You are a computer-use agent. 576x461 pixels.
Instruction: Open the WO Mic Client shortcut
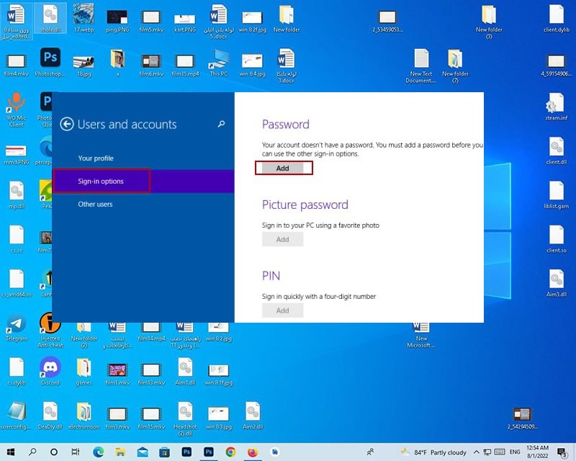16,103
